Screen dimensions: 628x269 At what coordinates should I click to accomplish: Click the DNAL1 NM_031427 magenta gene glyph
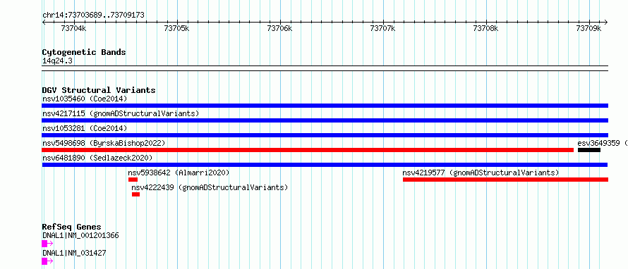click(x=47, y=261)
